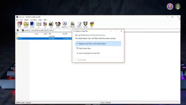Image resolution: width=186 pixels, height=105 pixels.
Task: Click the 'Local Disk' type cell
Action: click(52, 36)
